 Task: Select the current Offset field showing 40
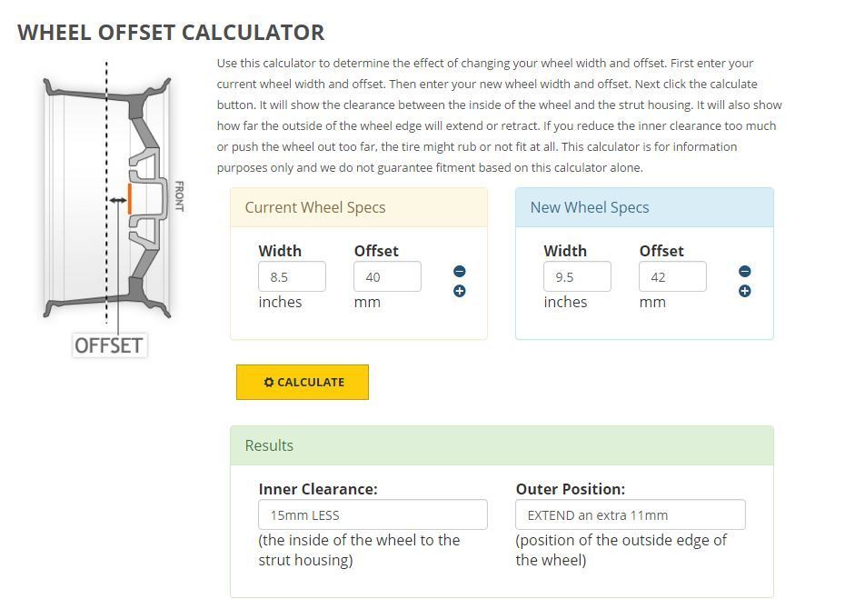[x=387, y=275]
